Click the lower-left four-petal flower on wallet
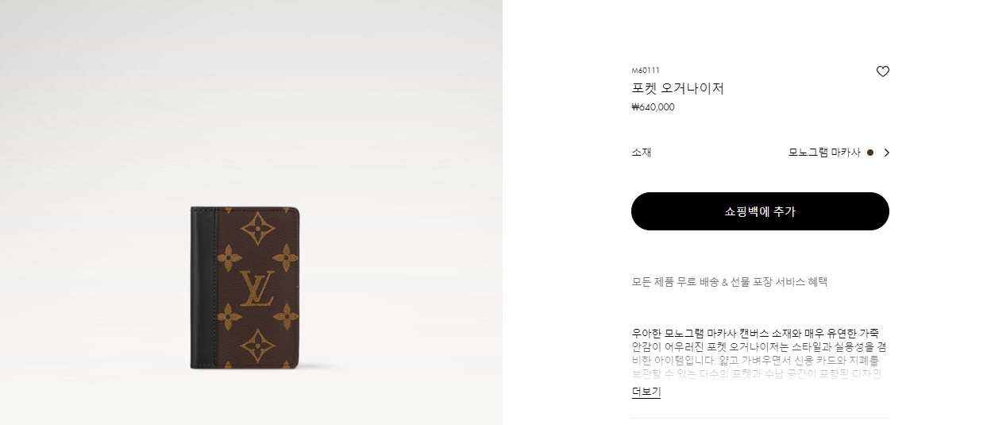 [229, 317]
